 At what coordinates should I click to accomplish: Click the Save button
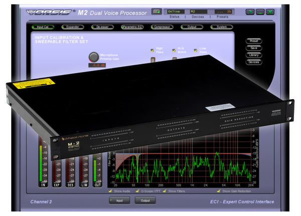click(254, 48)
